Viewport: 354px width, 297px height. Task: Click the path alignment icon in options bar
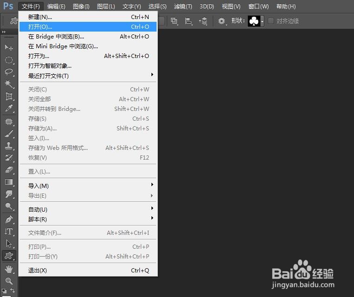(x=188, y=21)
